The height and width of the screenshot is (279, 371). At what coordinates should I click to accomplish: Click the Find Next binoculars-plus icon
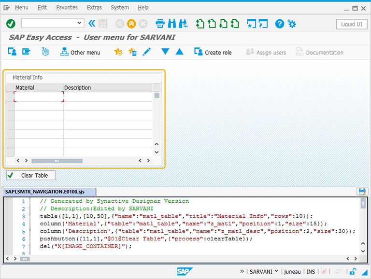coord(184,24)
